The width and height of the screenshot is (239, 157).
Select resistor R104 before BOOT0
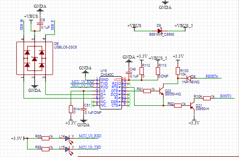point(202,97)
